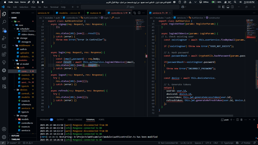Open more actions for the left editor group
258x145 pixels.
143,13
